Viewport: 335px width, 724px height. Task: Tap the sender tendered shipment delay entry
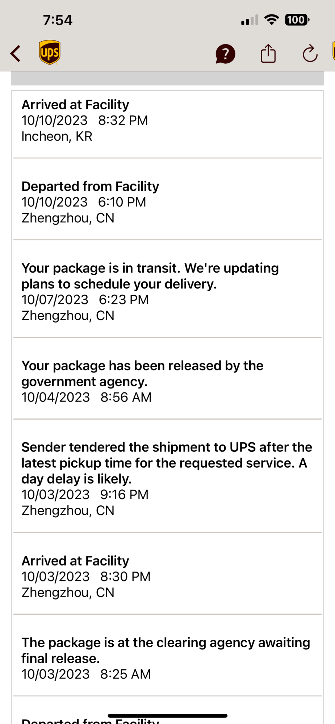click(167, 479)
